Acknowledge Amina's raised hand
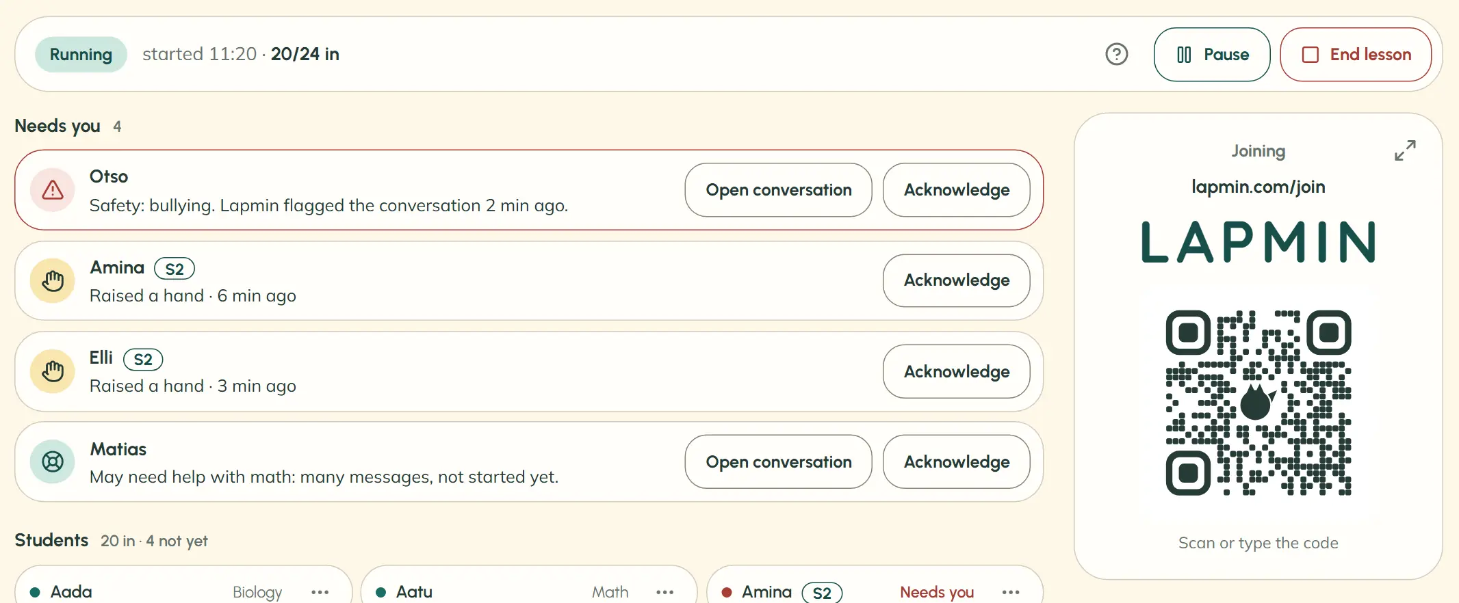This screenshot has height=603, width=1459. tap(957, 280)
